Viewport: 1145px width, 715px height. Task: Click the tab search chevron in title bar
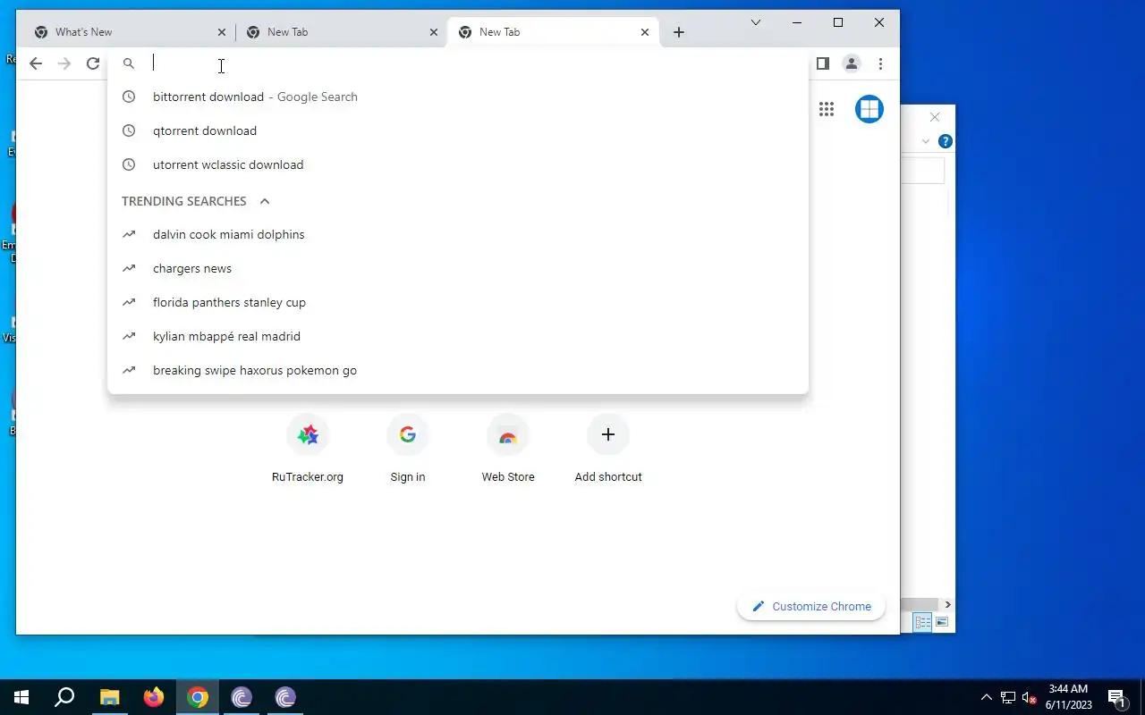coord(756,22)
